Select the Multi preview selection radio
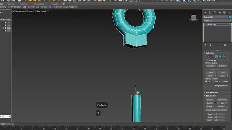 (x=223, y=81)
